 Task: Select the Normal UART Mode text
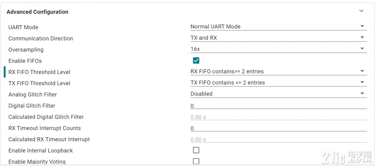click(215, 26)
